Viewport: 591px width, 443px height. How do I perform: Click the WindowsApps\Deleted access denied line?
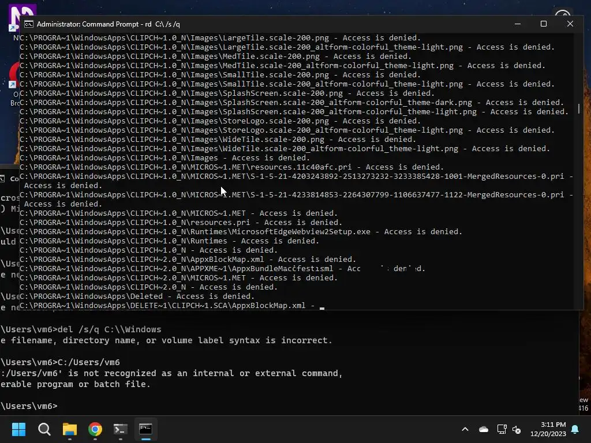137,296
